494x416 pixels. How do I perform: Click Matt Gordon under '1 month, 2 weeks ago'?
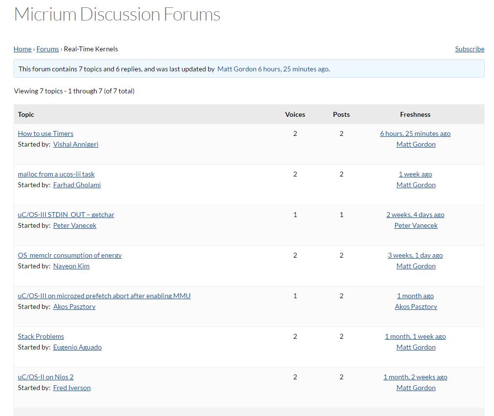(x=416, y=388)
